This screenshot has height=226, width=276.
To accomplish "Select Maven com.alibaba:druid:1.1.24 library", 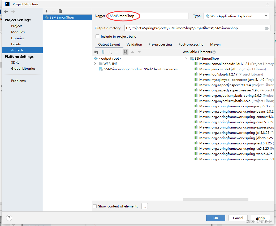I will tap(234, 64).
